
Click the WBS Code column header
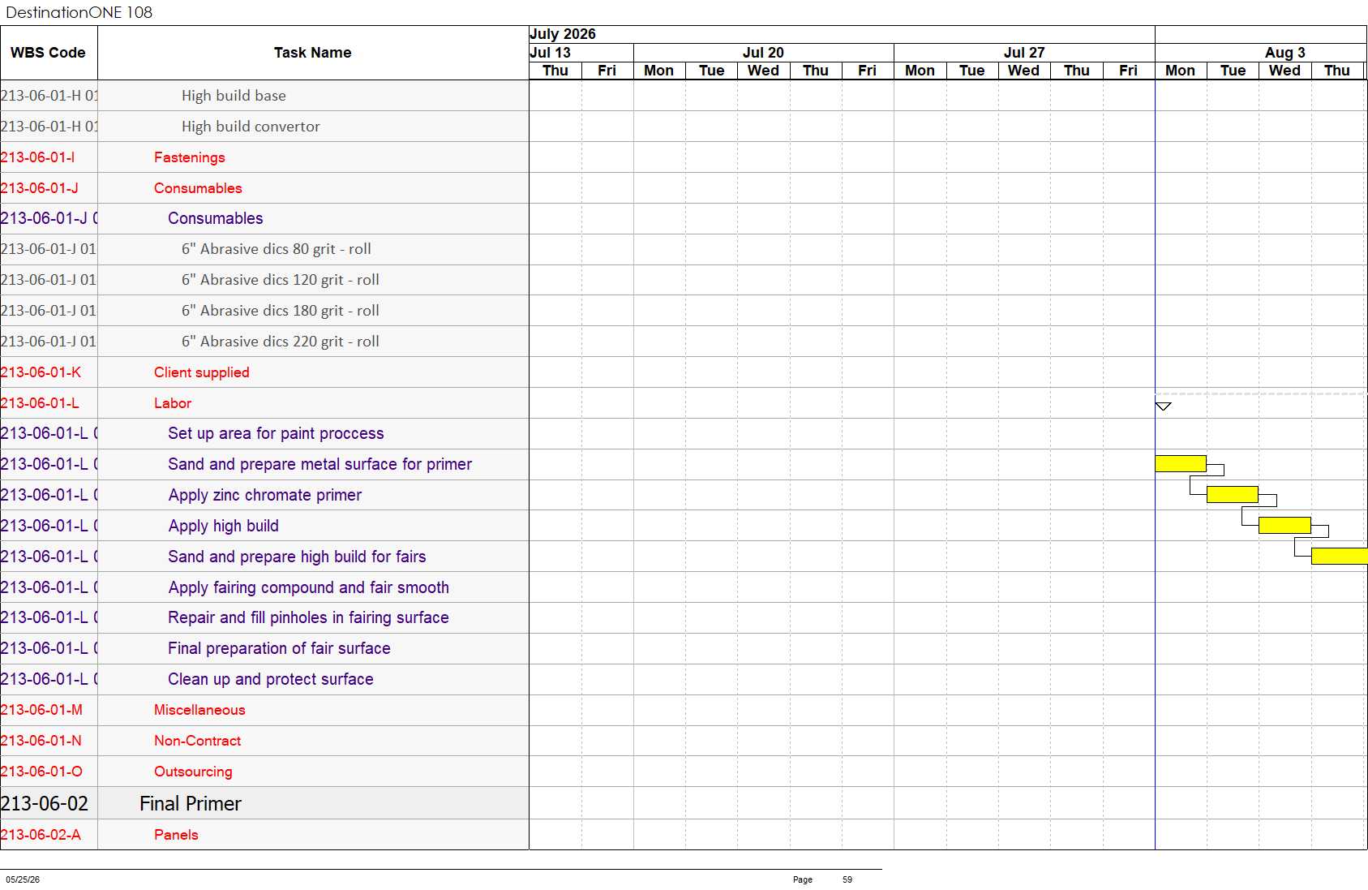(x=49, y=53)
